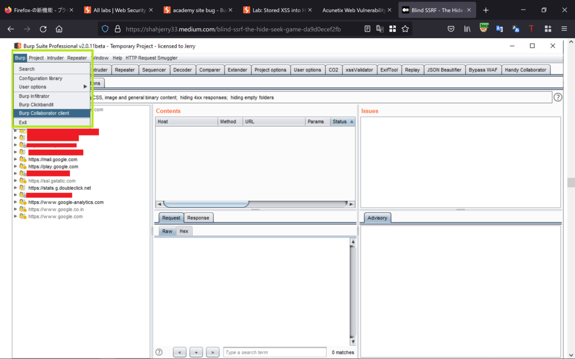Close the All labs Web Security tab
This screenshot has height=359, width=575.
(x=150, y=10)
